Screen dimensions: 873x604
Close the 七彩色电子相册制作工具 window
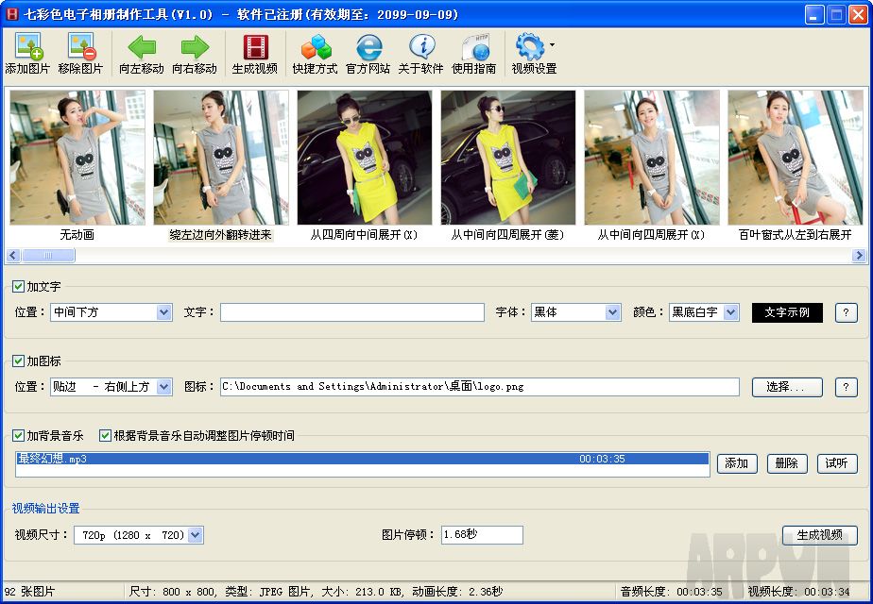point(858,15)
